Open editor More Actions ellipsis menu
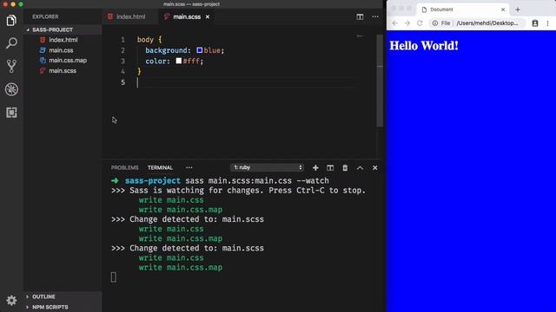The image size is (556, 312). (375, 16)
